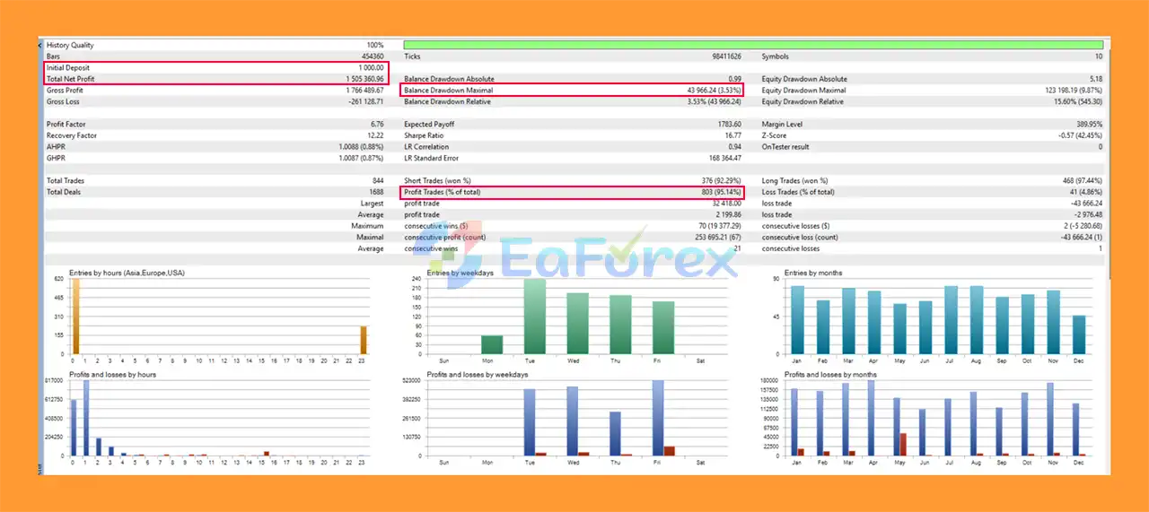Click the Mon bar in Entries by weekdays

[492, 344]
